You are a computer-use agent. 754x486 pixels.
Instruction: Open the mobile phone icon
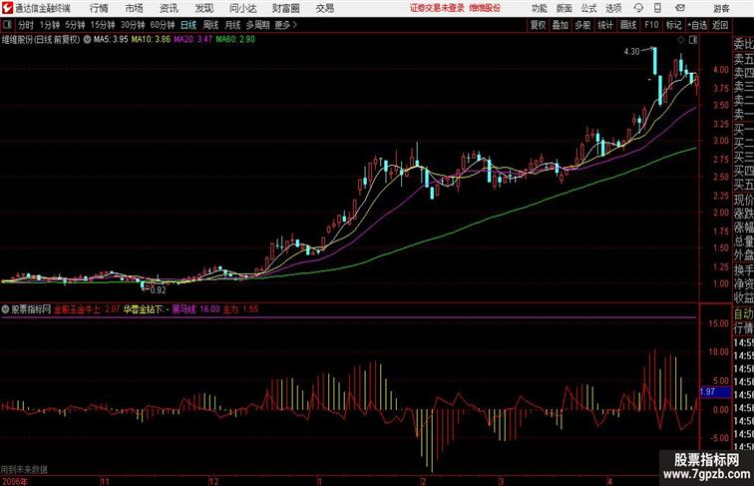point(657,8)
